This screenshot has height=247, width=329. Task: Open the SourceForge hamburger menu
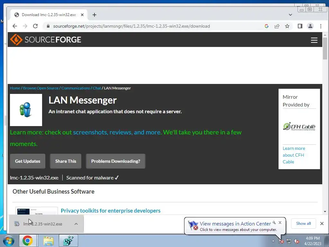tap(314, 40)
